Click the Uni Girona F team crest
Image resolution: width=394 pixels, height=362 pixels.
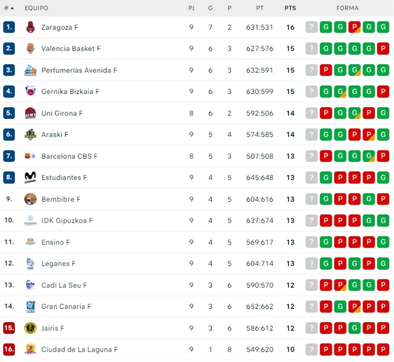pos(30,113)
